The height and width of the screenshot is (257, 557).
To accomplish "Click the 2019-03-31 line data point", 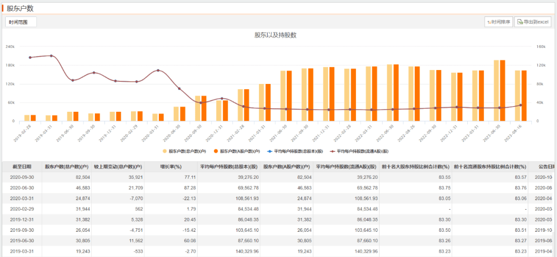I will click(x=51, y=56).
